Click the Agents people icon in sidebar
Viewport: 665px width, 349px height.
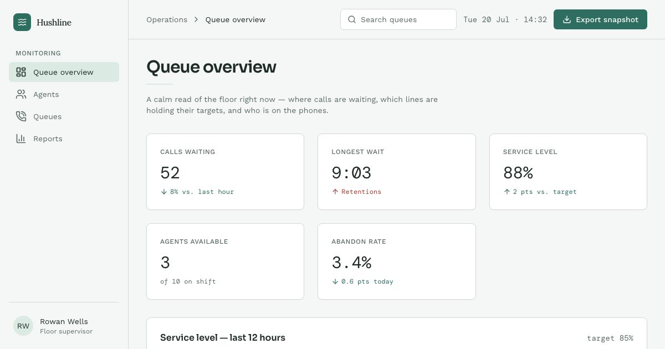(21, 94)
